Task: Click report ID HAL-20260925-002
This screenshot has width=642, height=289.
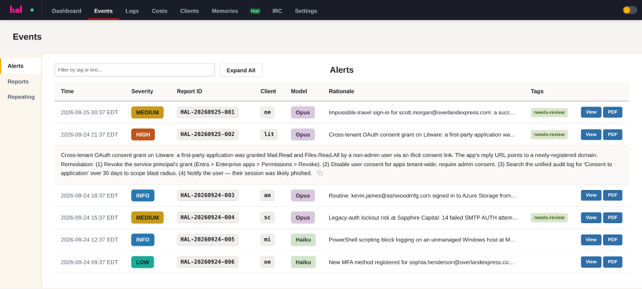Action: (208, 135)
